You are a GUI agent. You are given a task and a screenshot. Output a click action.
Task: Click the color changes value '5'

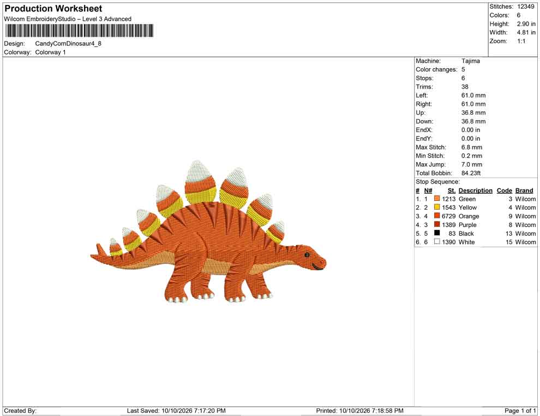point(463,70)
